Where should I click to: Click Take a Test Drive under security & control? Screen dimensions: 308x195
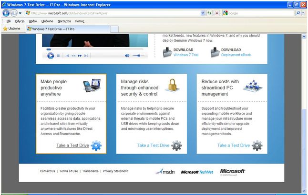tap(153, 146)
